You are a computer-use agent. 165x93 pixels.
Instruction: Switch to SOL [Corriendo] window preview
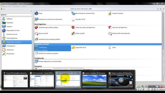click(x=42, y=80)
